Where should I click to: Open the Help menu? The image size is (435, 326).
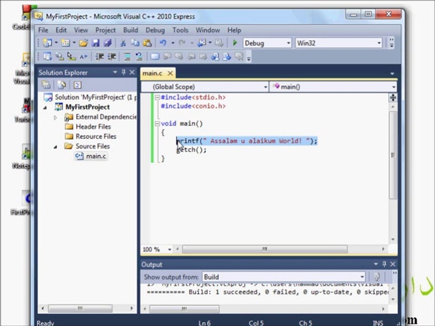[234, 30]
